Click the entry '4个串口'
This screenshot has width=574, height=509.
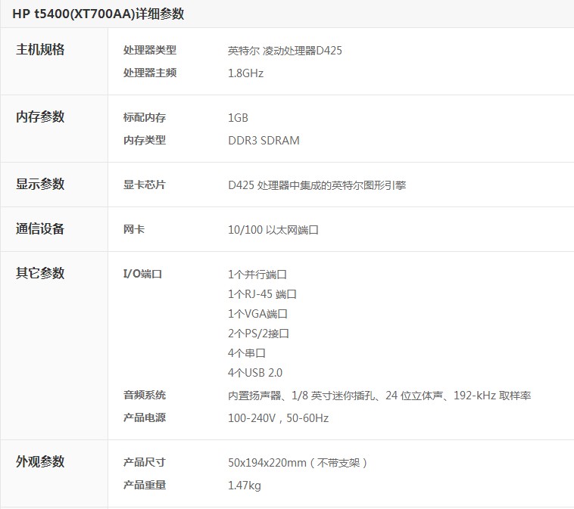[247, 353]
